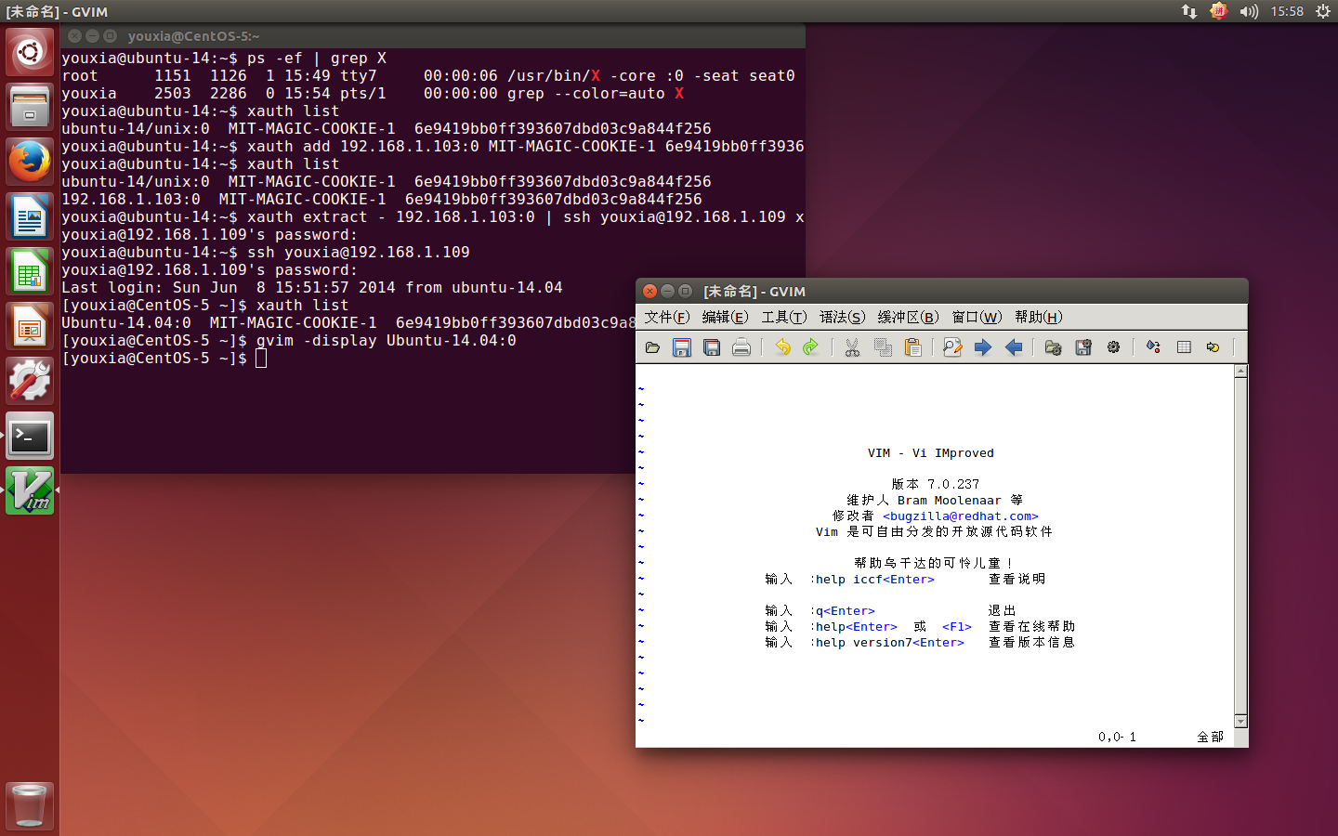
Task: Click 'gvim -display Ubuntu-14.04:0' command in terminal
Action: (387, 341)
